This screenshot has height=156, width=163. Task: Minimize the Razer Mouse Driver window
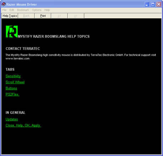coord(147,5)
